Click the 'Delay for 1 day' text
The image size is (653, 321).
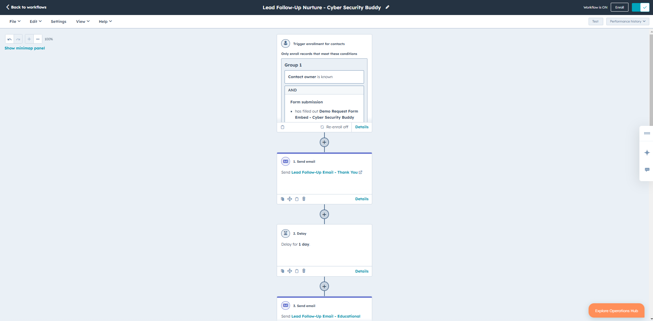pos(295,244)
